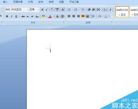Open the font size dropdown

(x=38, y=10)
